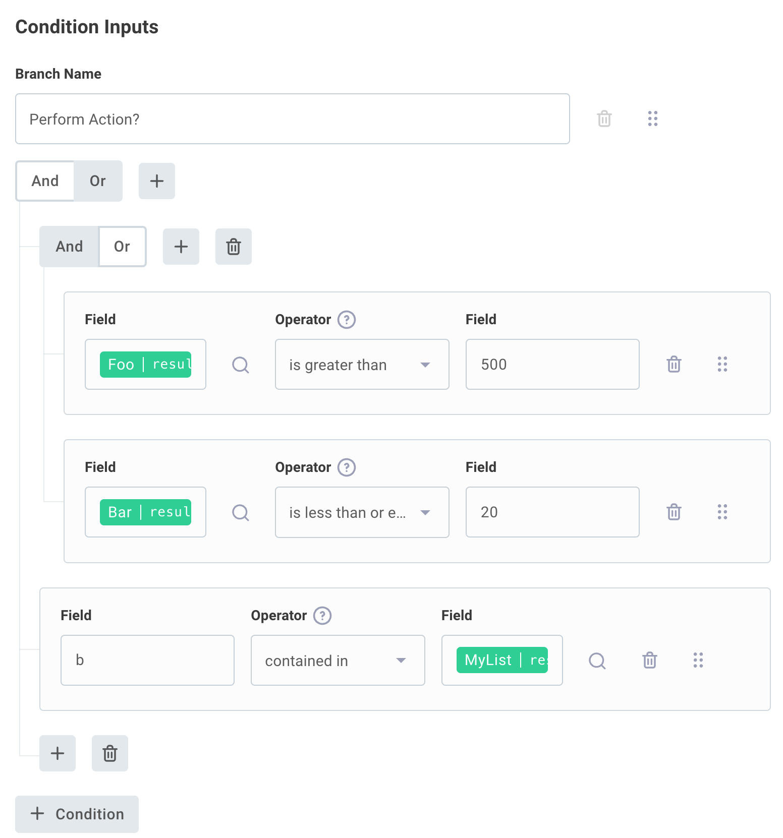Click drag handle of the 20 condition row
The height and width of the screenshot is (838, 783).
[x=722, y=512]
